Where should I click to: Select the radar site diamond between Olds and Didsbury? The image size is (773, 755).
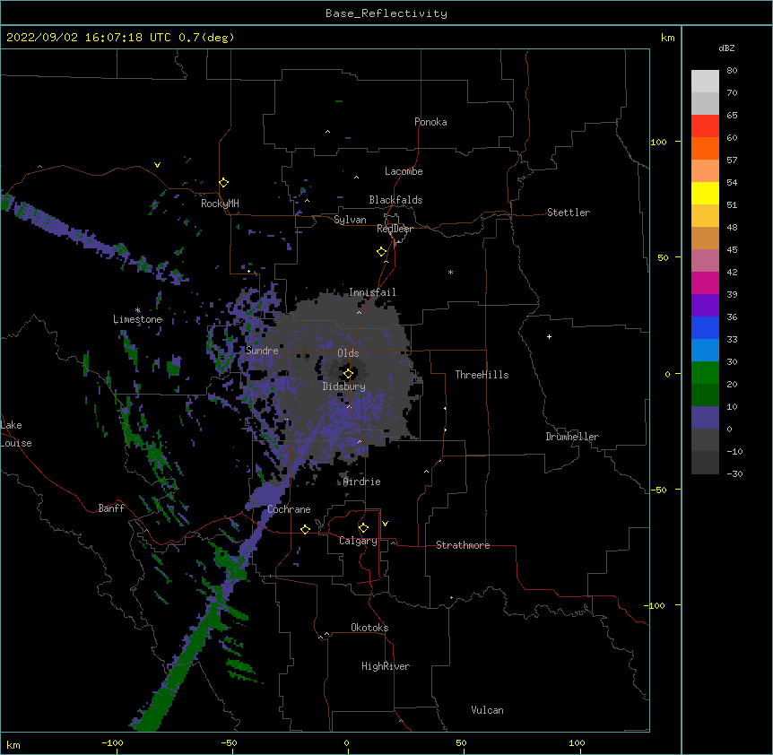pos(349,374)
